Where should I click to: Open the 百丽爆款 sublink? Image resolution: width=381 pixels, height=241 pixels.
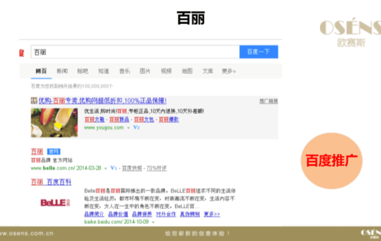pos(168,120)
